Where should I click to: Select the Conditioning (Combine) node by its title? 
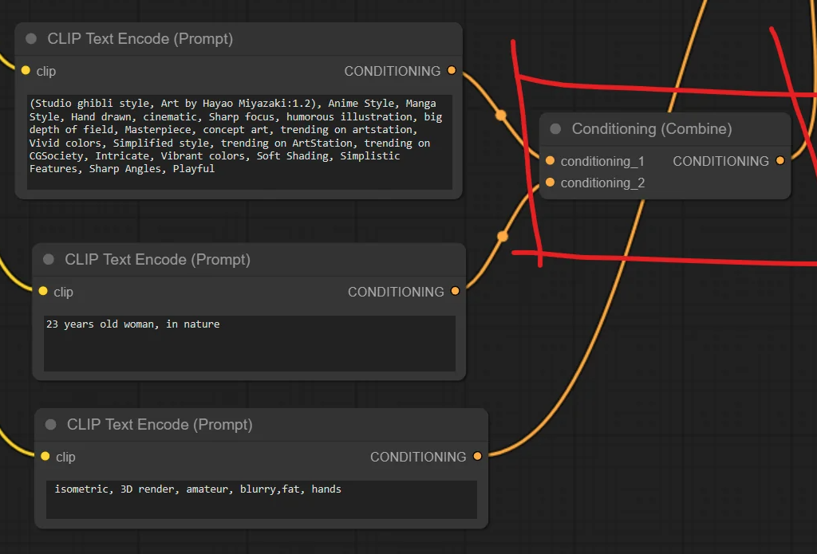652,128
